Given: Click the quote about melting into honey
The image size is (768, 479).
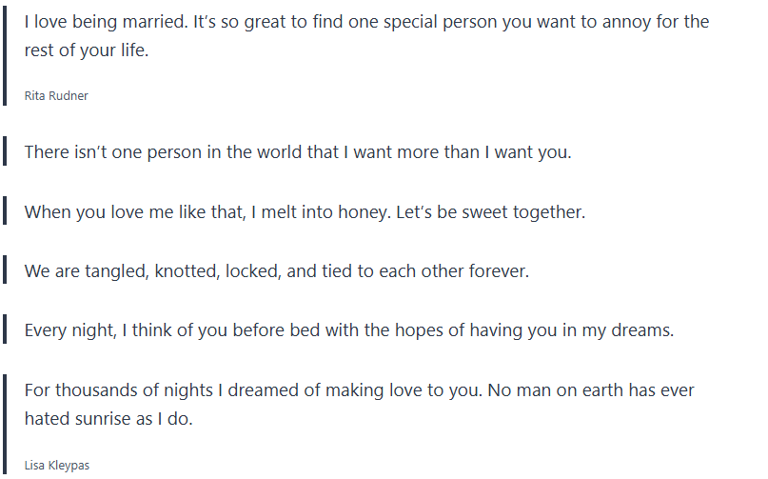Looking at the screenshot, I should click(x=305, y=211).
